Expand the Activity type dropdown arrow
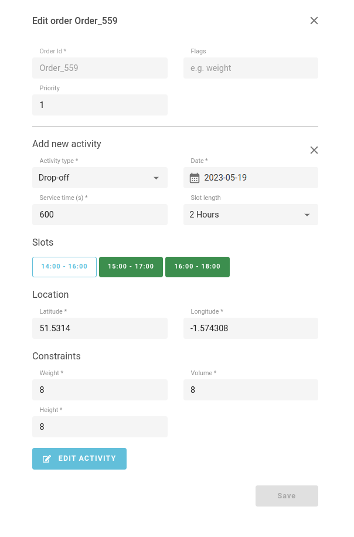The image size is (354, 537). click(x=156, y=178)
